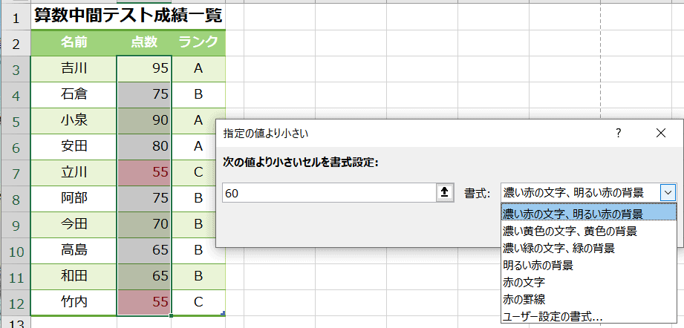Click the dialog help question mark
Viewport: 684px width, 328px height.
point(618,133)
